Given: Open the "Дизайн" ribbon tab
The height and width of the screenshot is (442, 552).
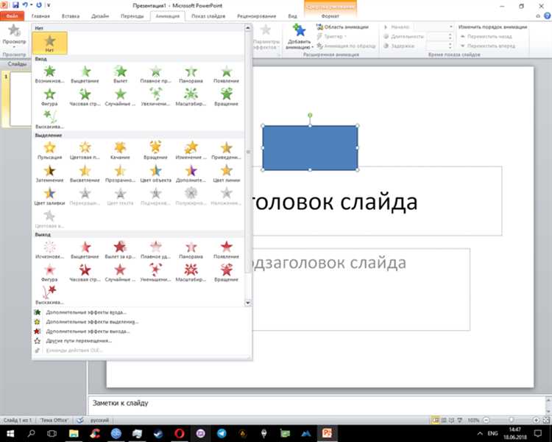Looking at the screenshot, I should tap(100, 16).
